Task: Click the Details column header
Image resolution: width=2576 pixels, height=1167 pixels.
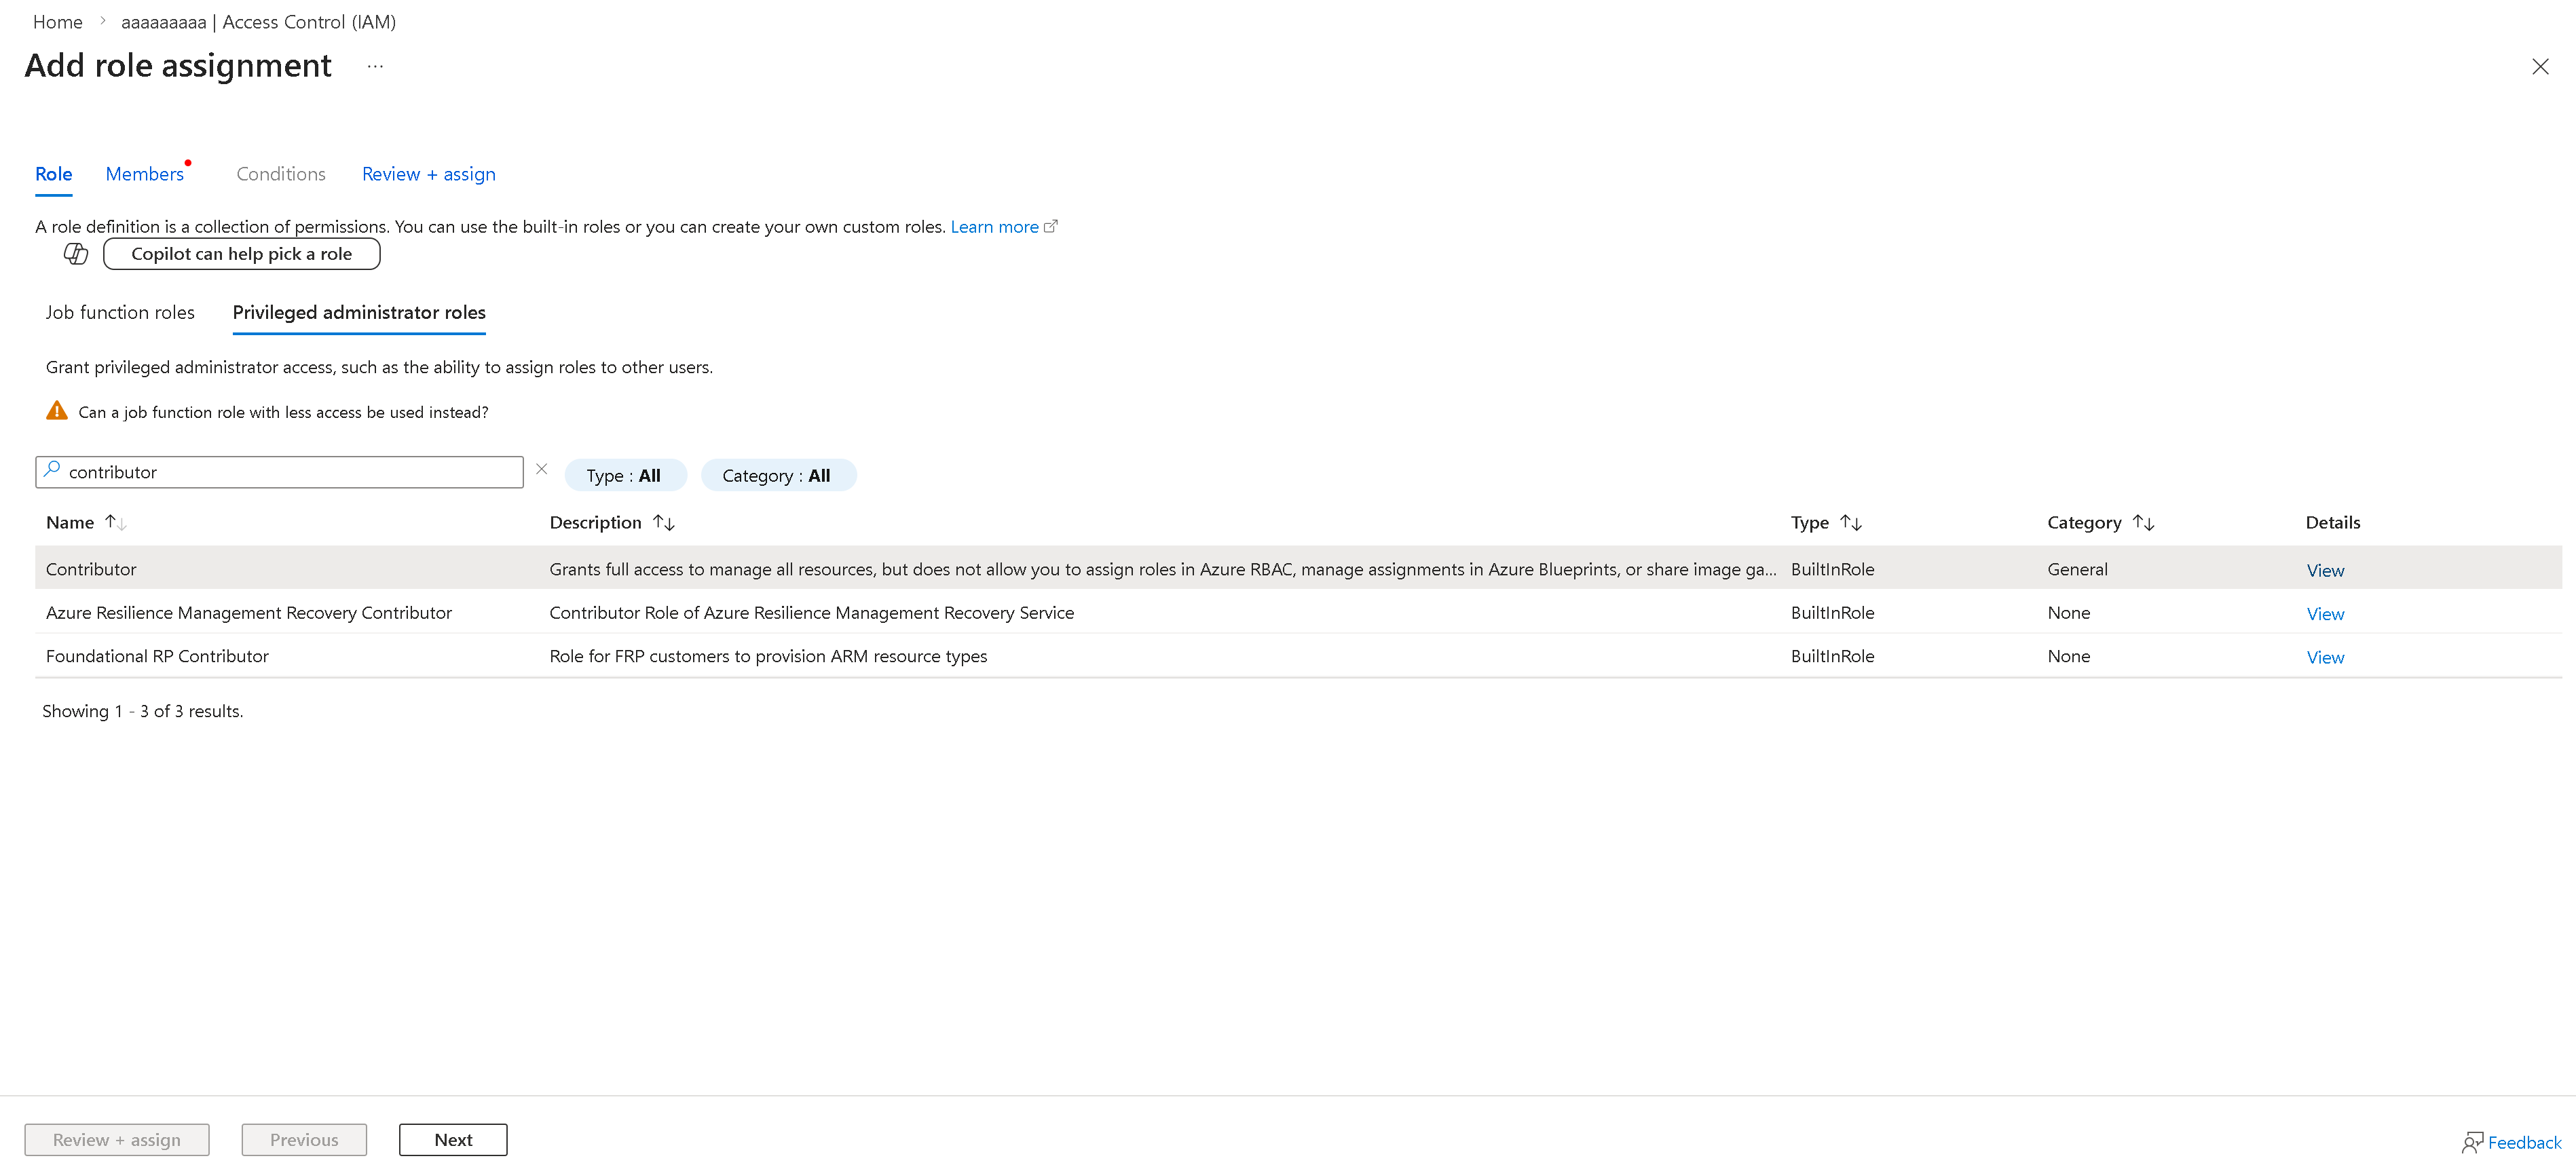Action: 2333,522
